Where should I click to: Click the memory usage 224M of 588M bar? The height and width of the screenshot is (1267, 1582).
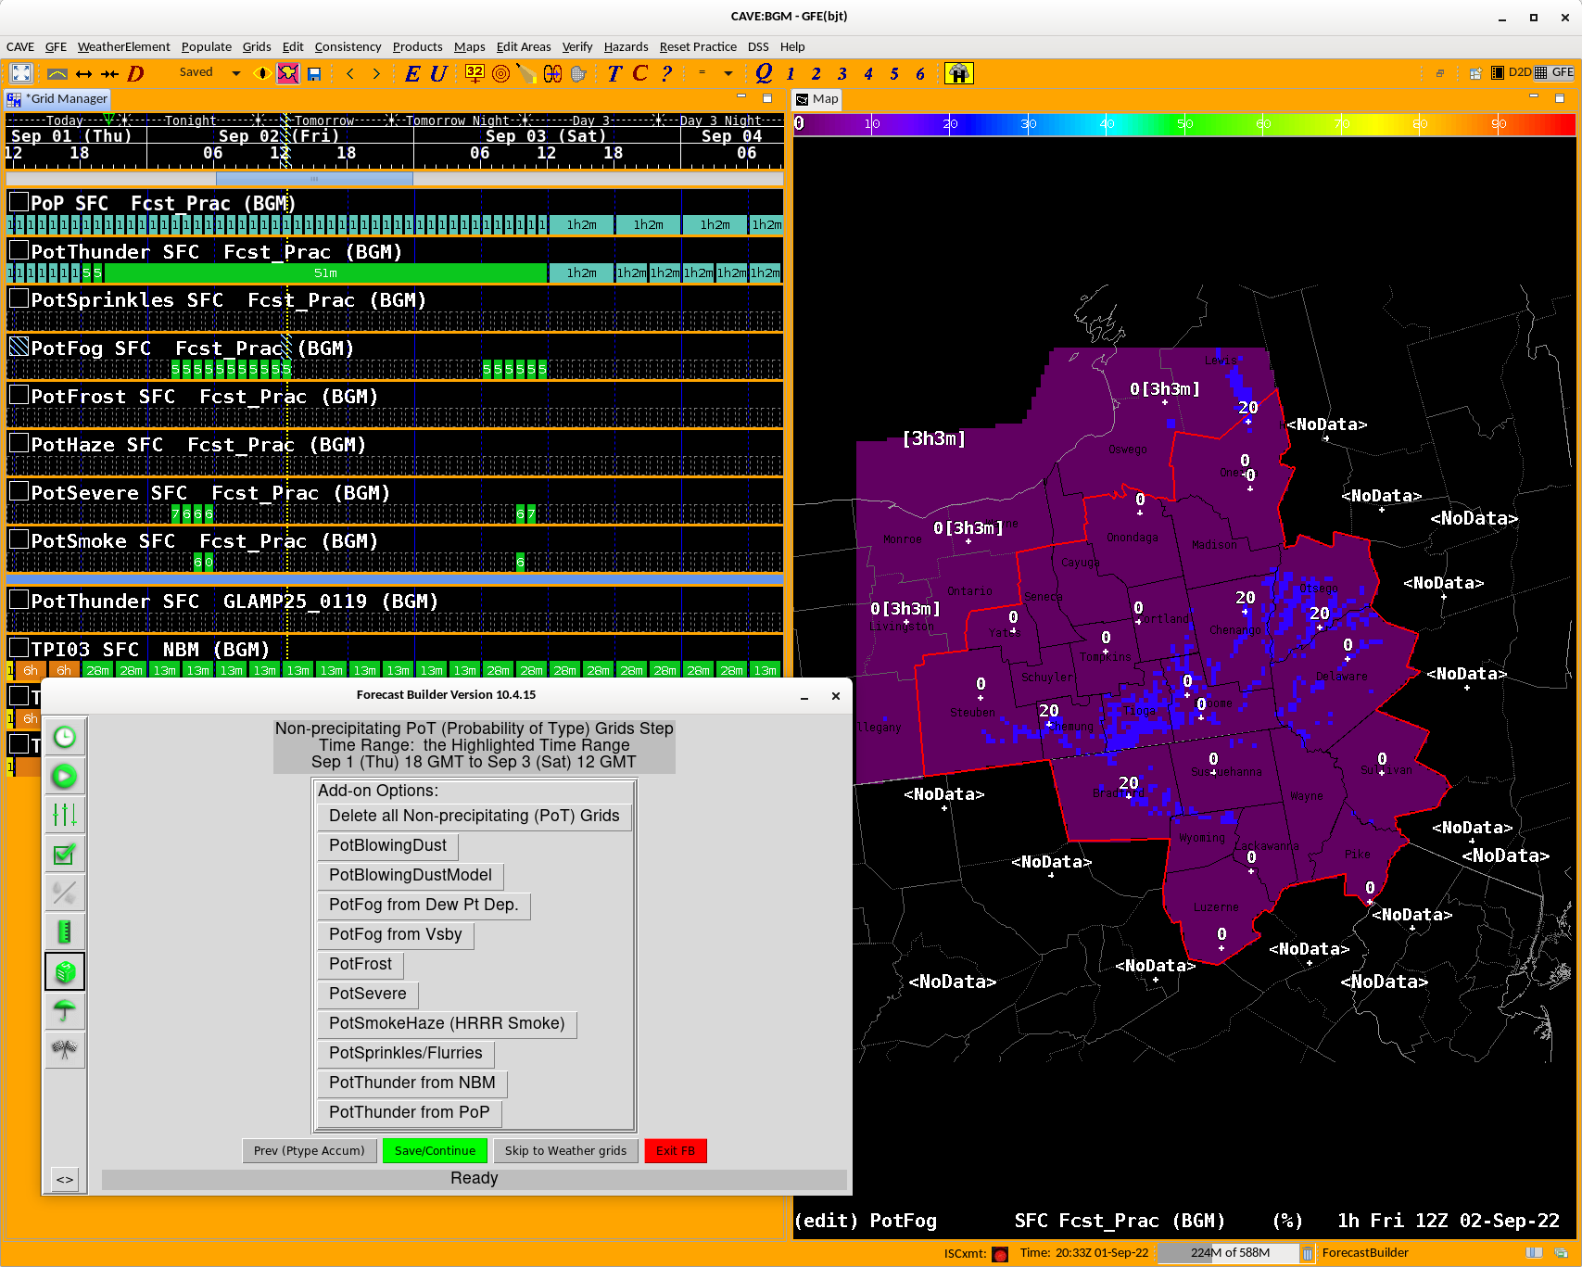[1230, 1253]
